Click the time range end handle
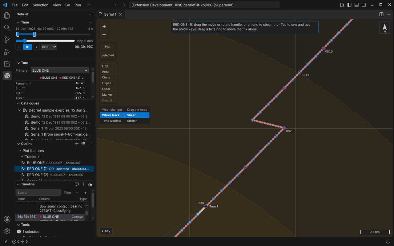The width and height of the screenshot is (394, 246). (34, 34)
